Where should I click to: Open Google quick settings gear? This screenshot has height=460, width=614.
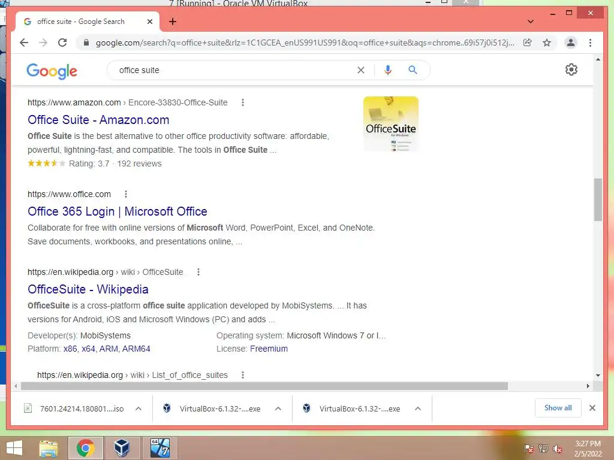(571, 69)
